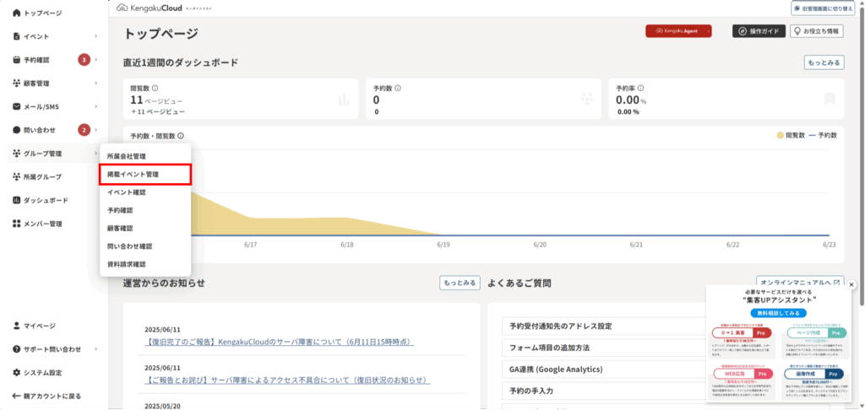
Task: Select 所属会社管理 in the submenu
Action: coord(127,157)
